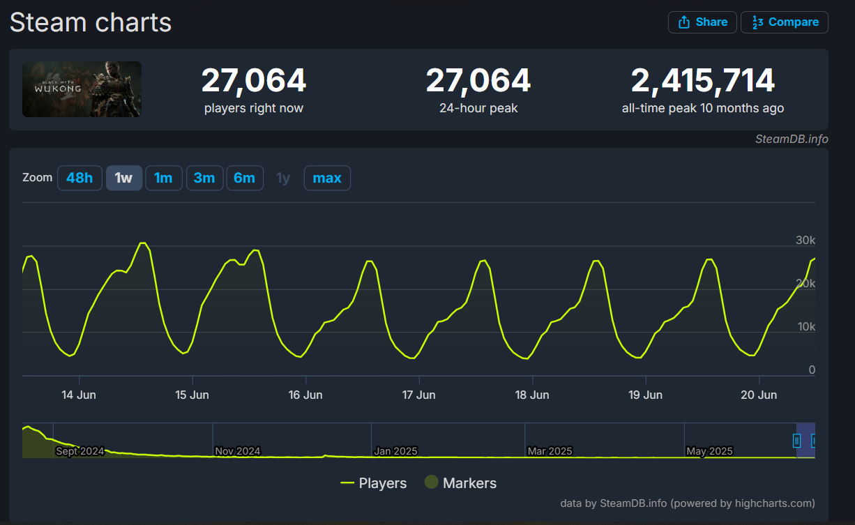855x525 pixels.
Task: Click the Steam charts heading
Action: (91, 22)
